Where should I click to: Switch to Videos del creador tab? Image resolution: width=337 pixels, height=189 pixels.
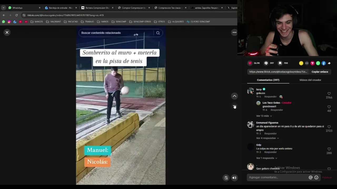tap(310, 80)
